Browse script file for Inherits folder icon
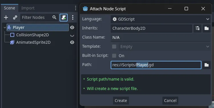214x108 pixels. pos(207,28)
